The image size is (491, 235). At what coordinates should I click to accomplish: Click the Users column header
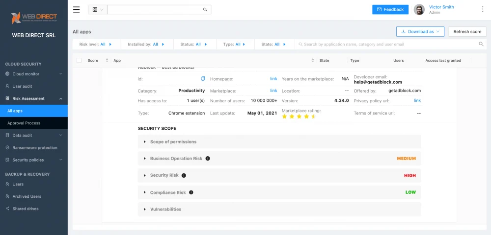398,61
